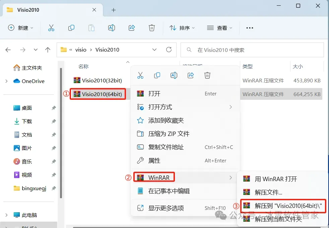The width and height of the screenshot is (329, 228).
Task: Open the 排序 sort dropdown
Action: [182, 28]
